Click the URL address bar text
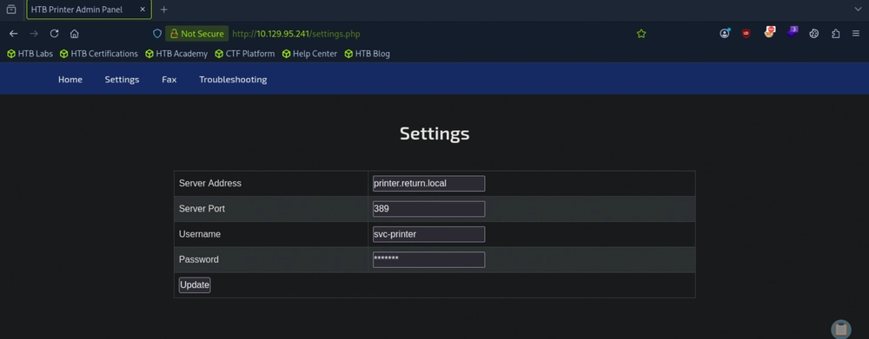 click(x=296, y=34)
